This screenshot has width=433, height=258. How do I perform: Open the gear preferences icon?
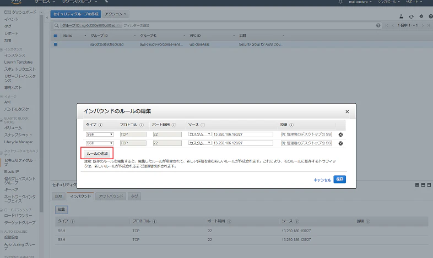(421, 16)
